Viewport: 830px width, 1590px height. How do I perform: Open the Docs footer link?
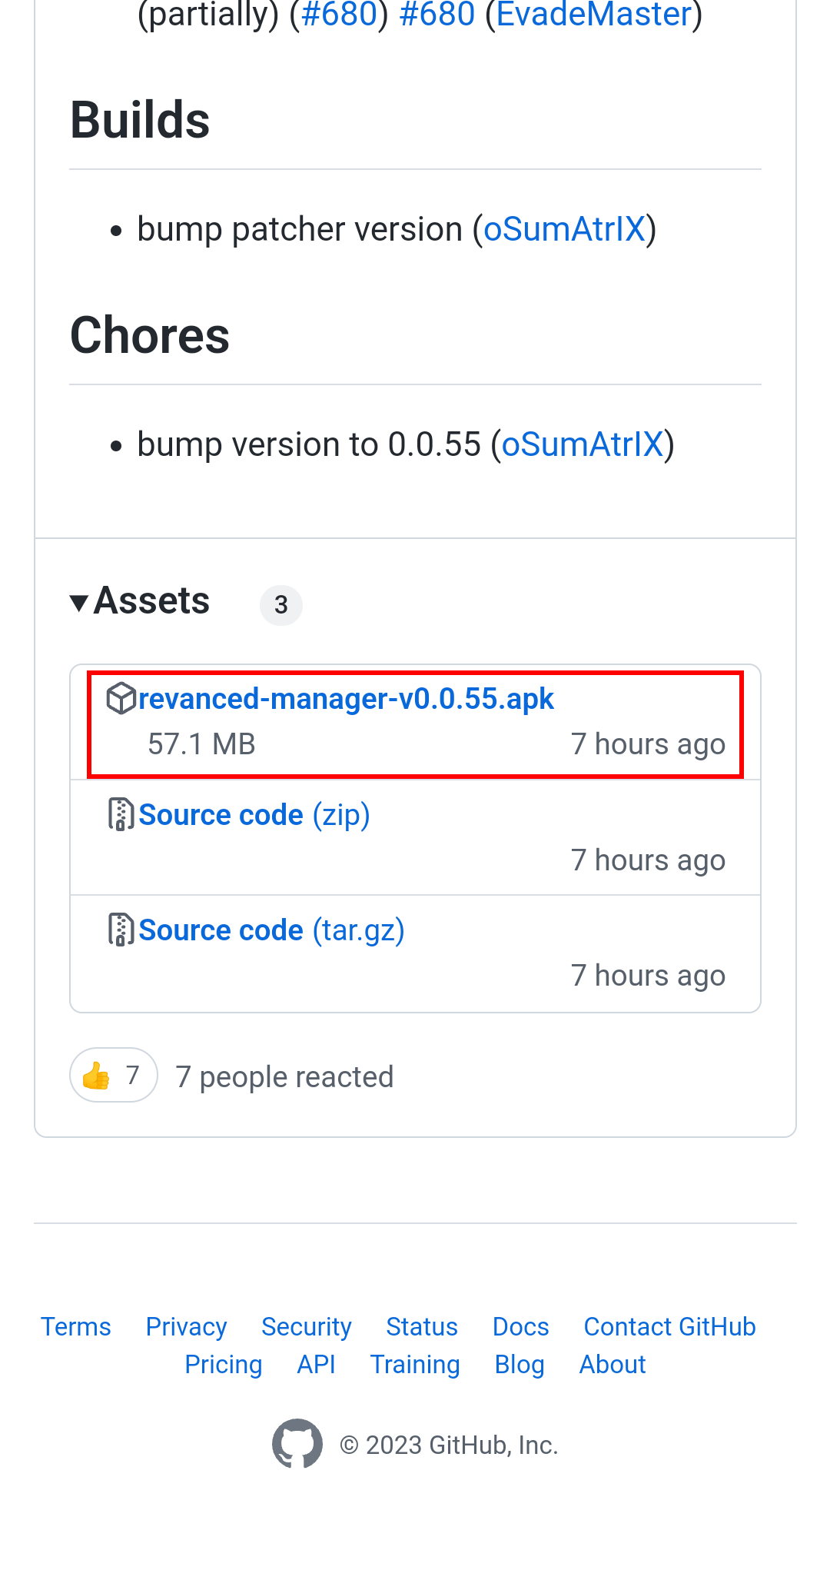520,1327
